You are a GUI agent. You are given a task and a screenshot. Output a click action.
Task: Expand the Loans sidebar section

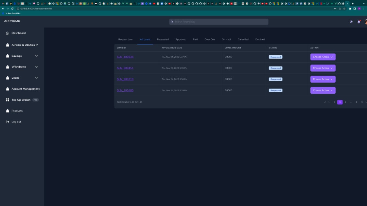coord(36,78)
